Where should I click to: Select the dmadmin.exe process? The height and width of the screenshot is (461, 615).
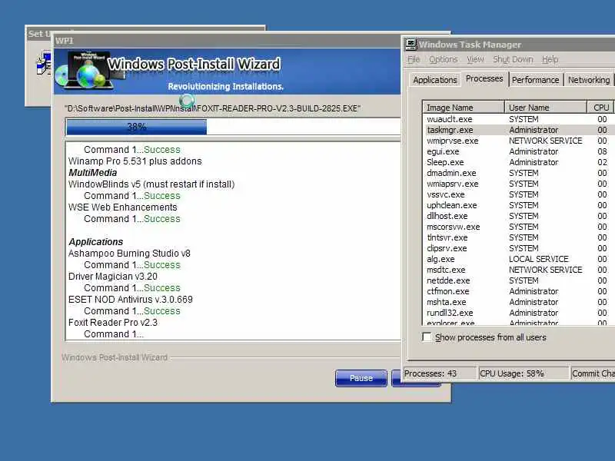coord(517,173)
